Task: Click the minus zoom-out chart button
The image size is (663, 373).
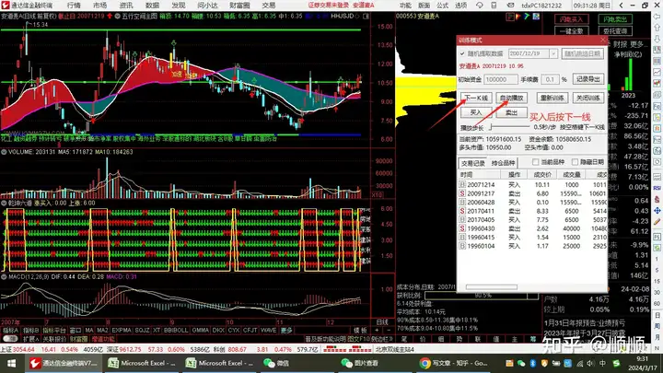Action: click(x=389, y=331)
